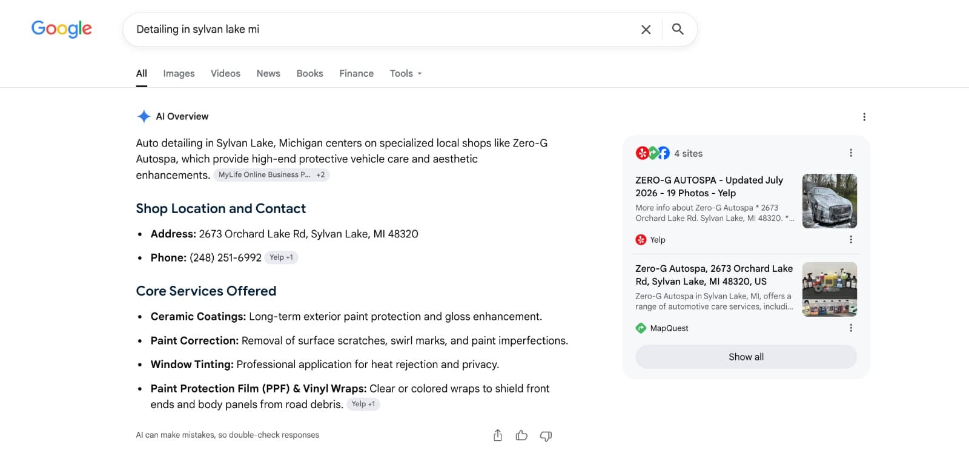Click the MapQuest favicon under the second result
The height and width of the screenshot is (456, 969).
(641, 328)
